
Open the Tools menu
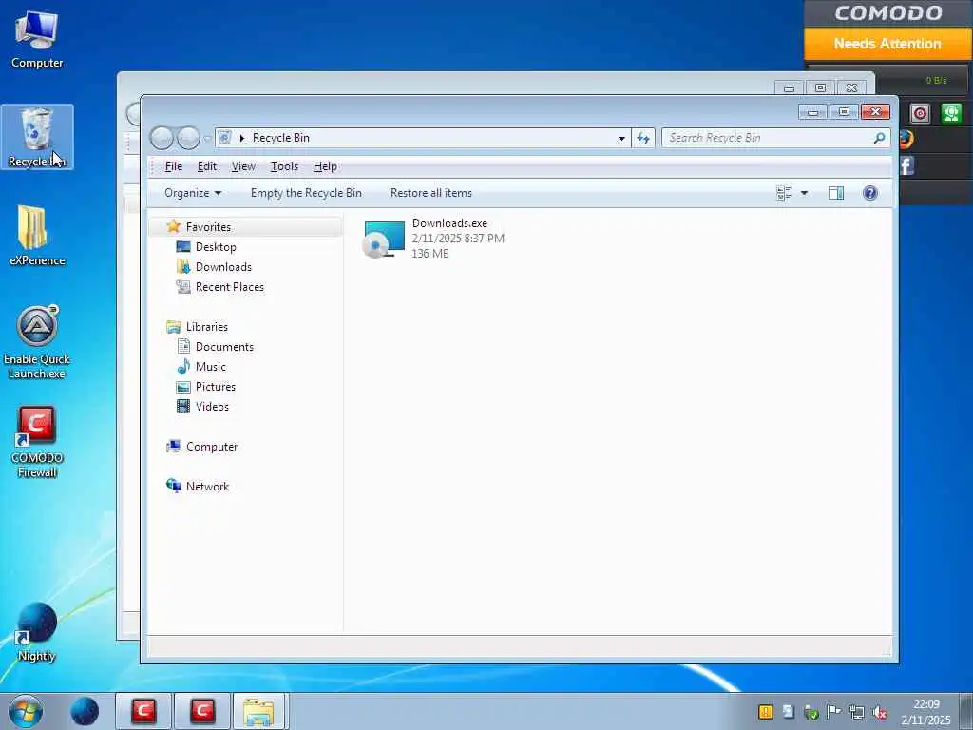pos(284,166)
